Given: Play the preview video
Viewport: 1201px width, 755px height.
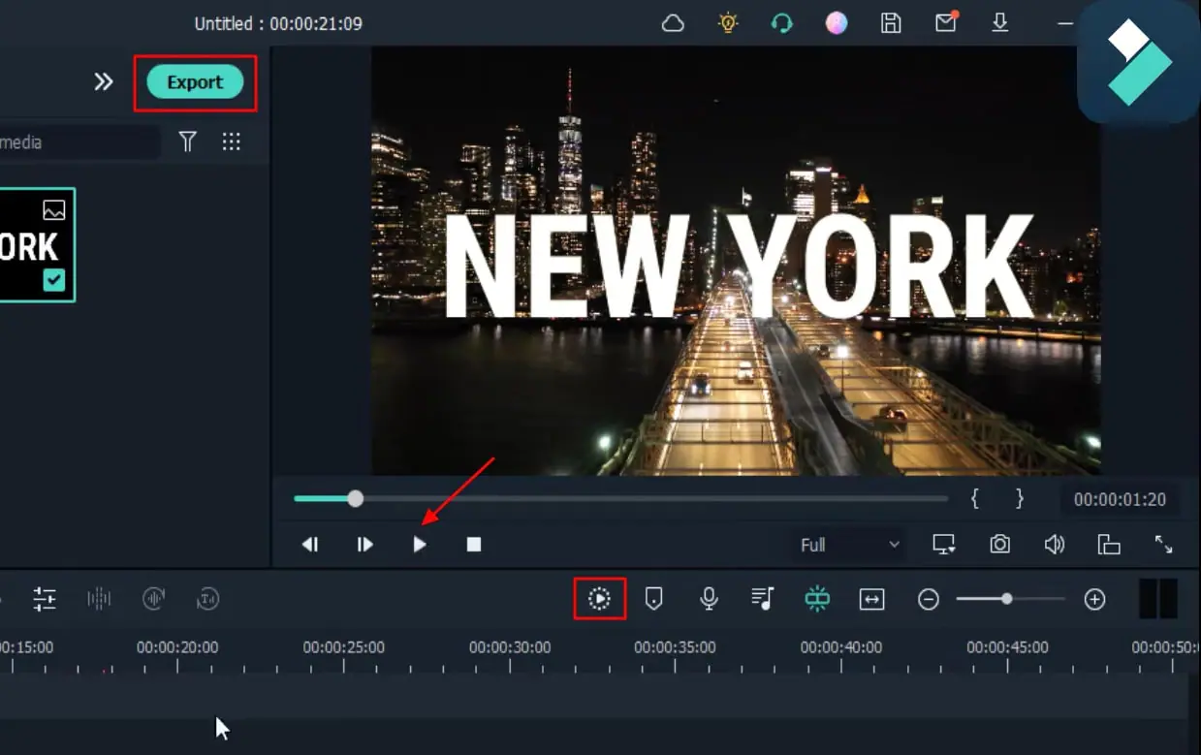Looking at the screenshot, I should point(420,545).
